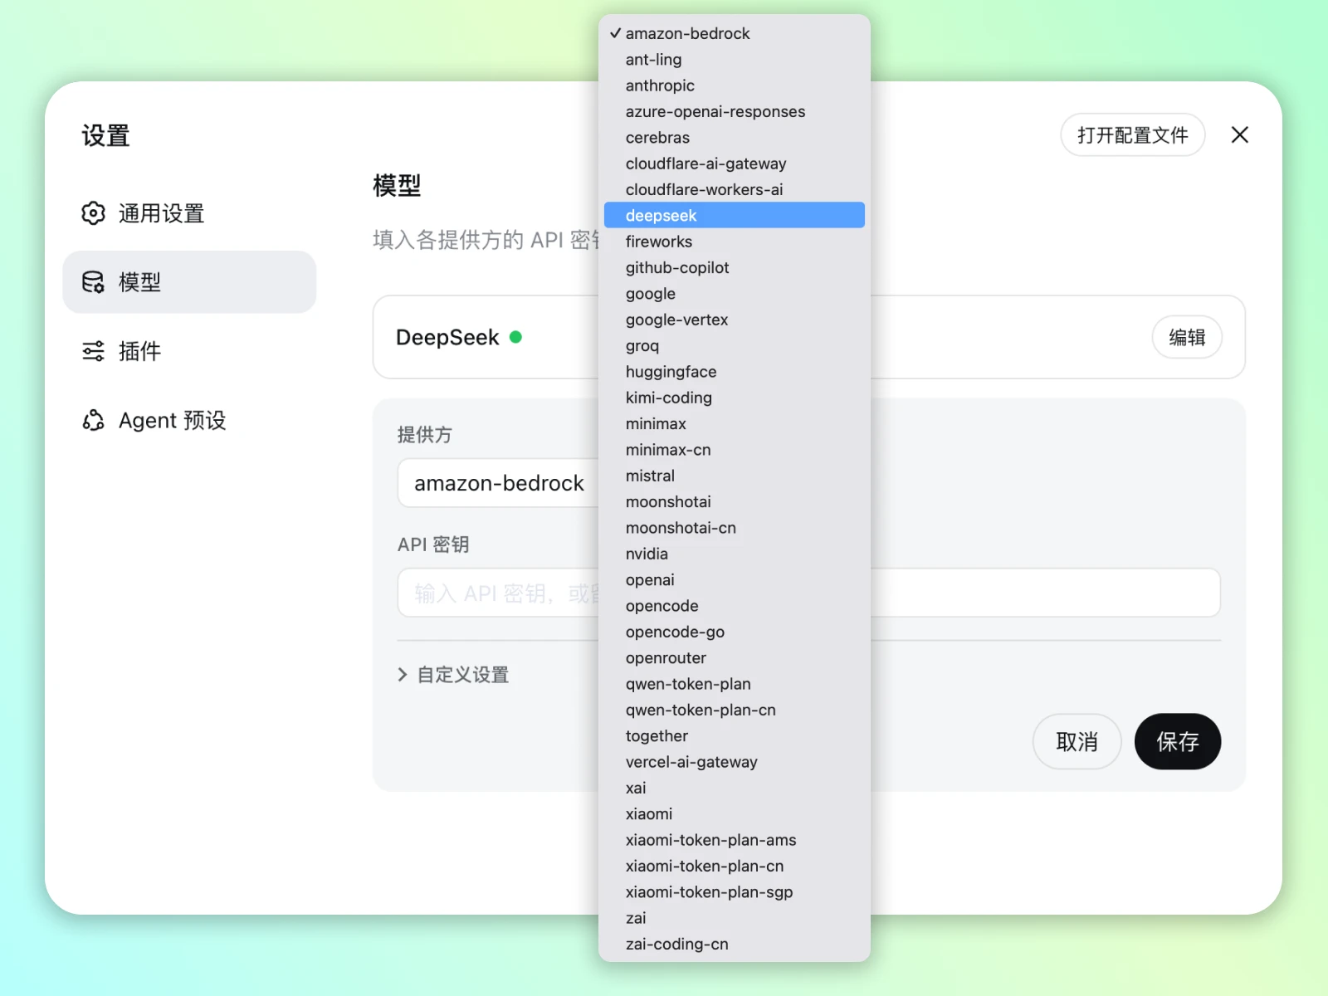Choose minimax-cn option
Image resolution: width=1328 pixels, height=996 pixels.
coord(735,450)
